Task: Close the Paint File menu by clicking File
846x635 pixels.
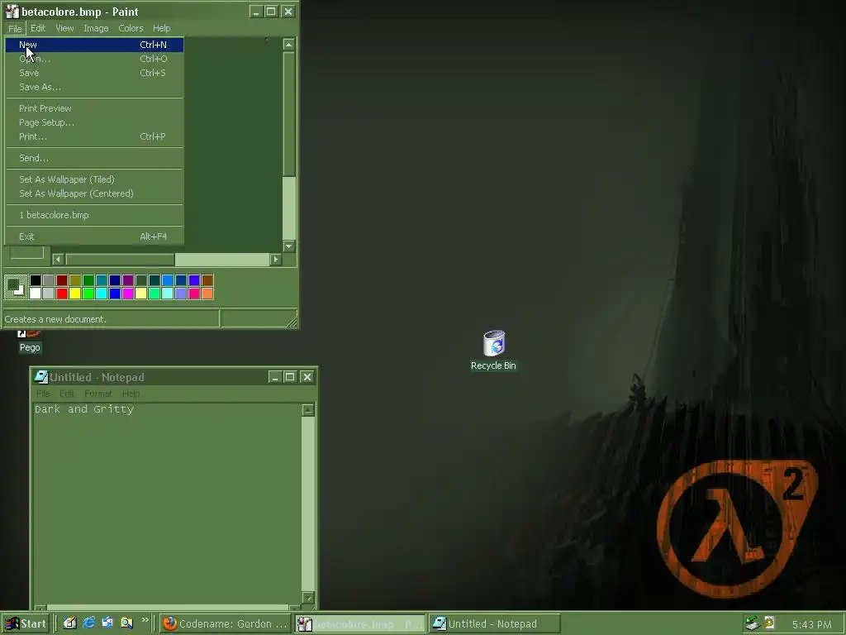Action: click(x=15, y=29)
